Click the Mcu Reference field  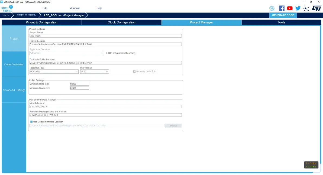(105, 107)
